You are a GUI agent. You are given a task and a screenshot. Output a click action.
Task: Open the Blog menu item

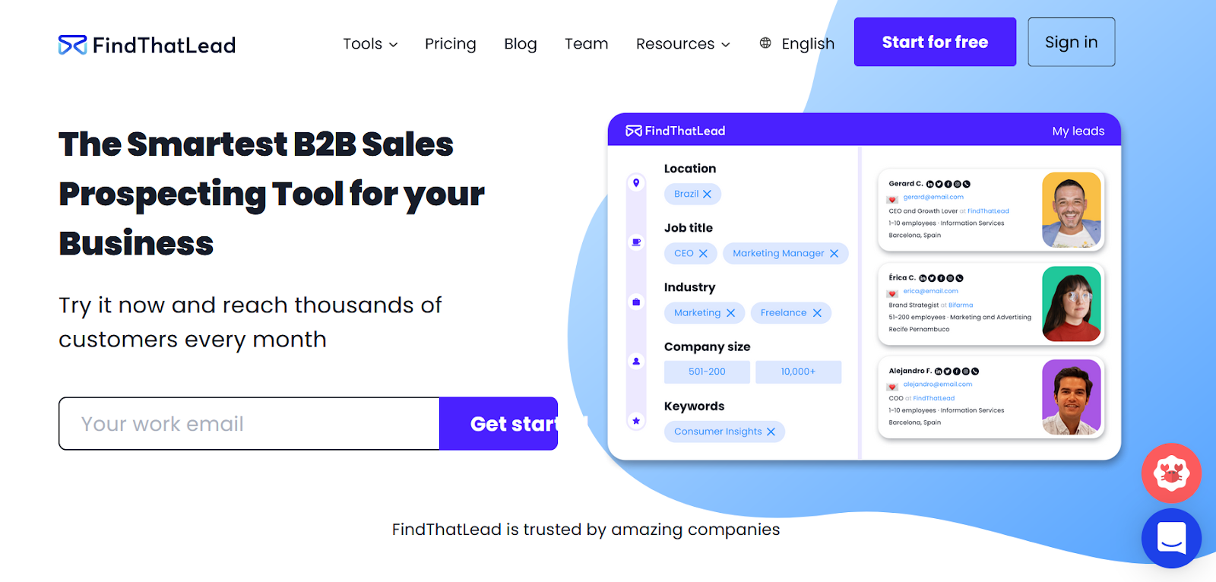click(x=521, y=44)
